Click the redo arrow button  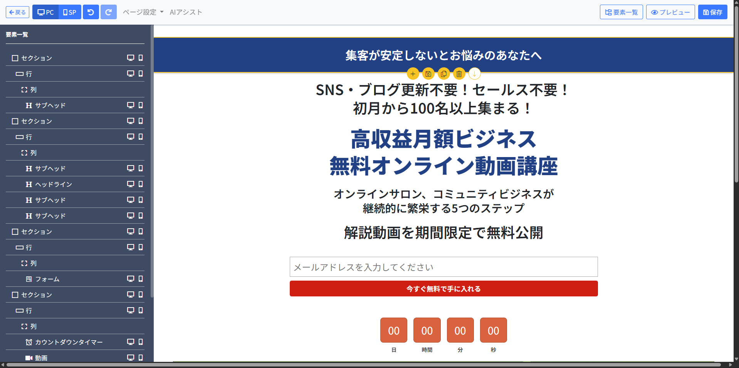[109, 12]
